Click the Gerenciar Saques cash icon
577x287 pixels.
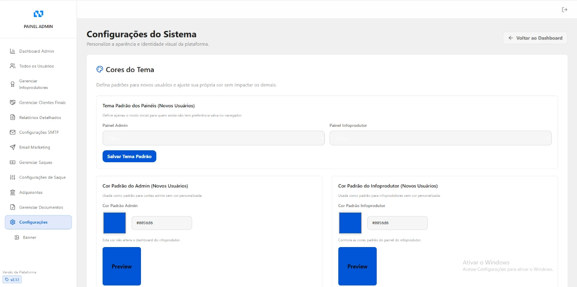pos(12,163)
